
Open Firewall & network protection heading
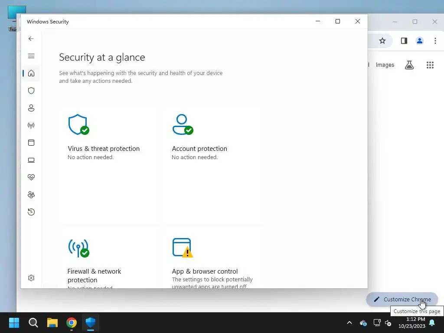pos(94,275)
